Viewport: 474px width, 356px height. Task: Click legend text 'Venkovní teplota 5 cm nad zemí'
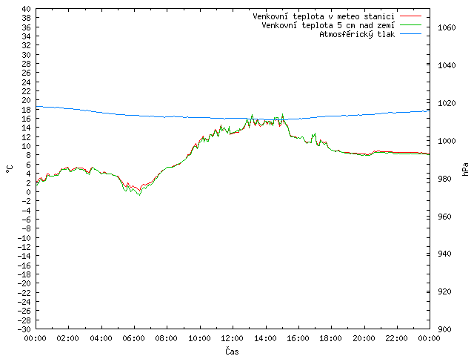[328, 25]
